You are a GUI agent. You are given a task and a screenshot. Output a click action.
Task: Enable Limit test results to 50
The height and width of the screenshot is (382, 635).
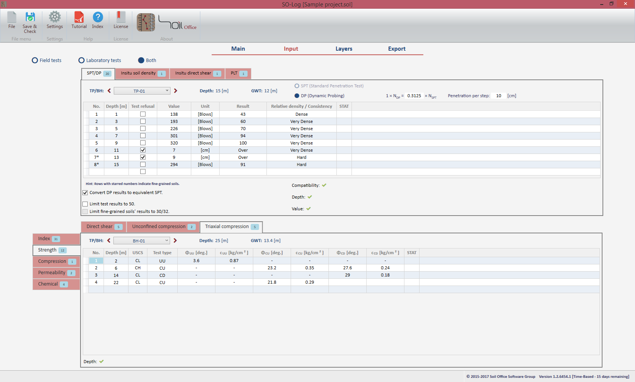pyautogui.click(x=85, y=204)
